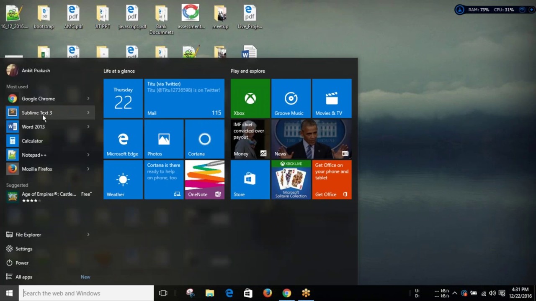Open Store from the taskbar
This screenshot has width=536, height=301.
coord(248,293)
